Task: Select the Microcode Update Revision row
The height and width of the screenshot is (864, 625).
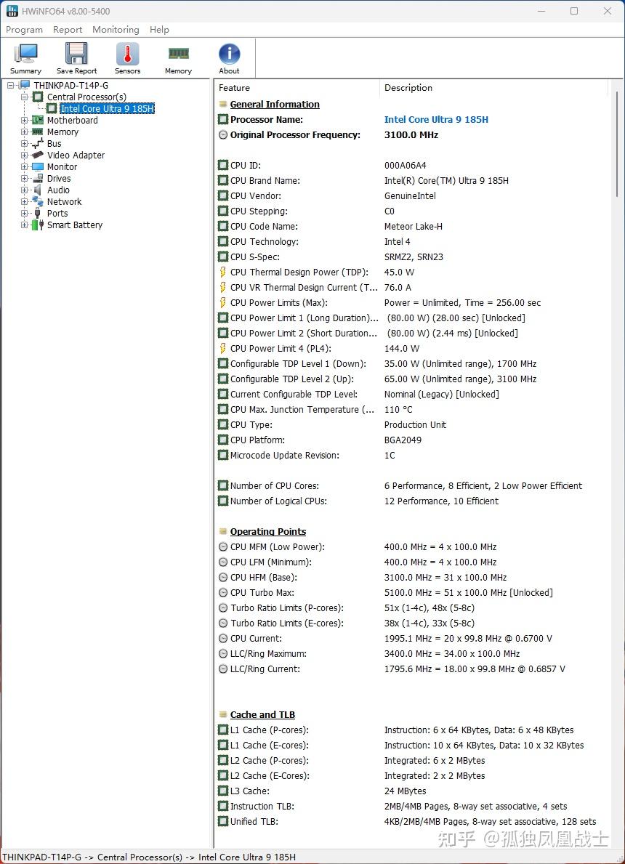Action: coord(414,455)
